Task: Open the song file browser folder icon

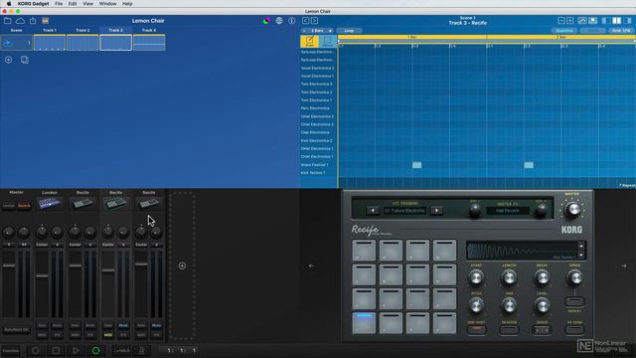Action: (x=7, y=21)
